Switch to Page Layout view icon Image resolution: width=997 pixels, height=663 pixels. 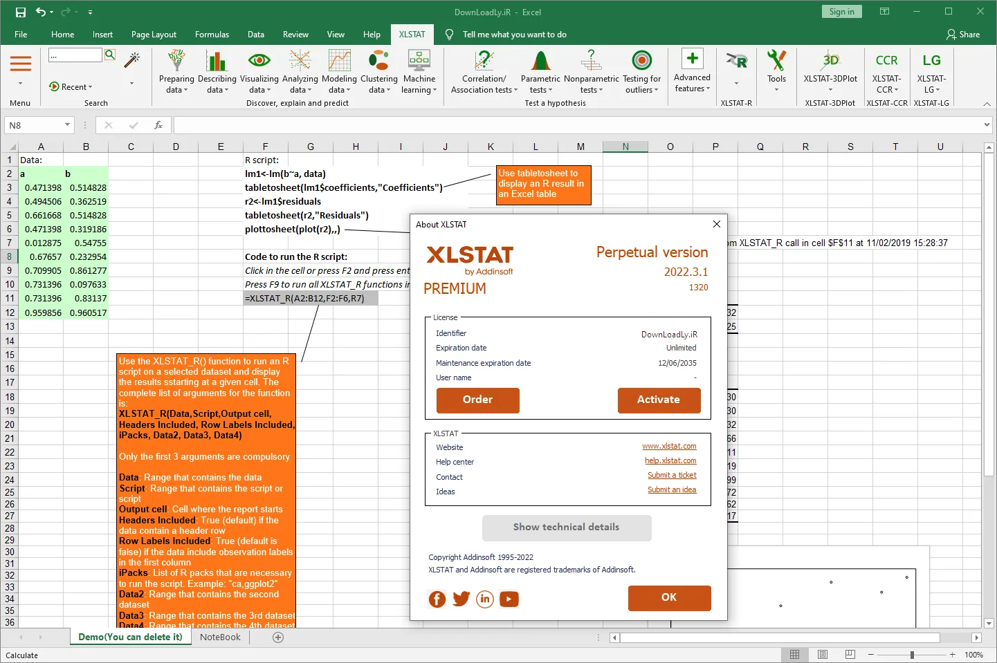(x=823, y=655)
